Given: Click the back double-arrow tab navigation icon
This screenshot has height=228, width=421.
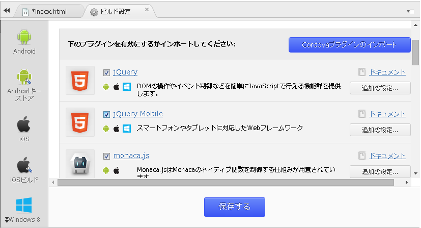Looking at the screenshot, I should click(x=7, y=11).
